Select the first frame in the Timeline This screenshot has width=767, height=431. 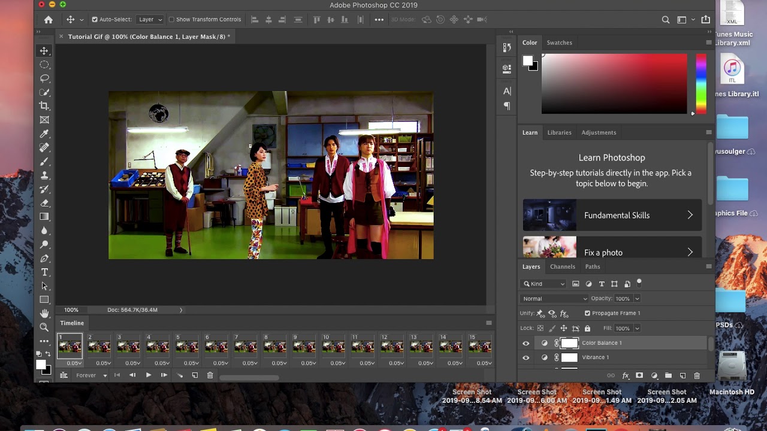pyautogui.click(x=117, y=375)
